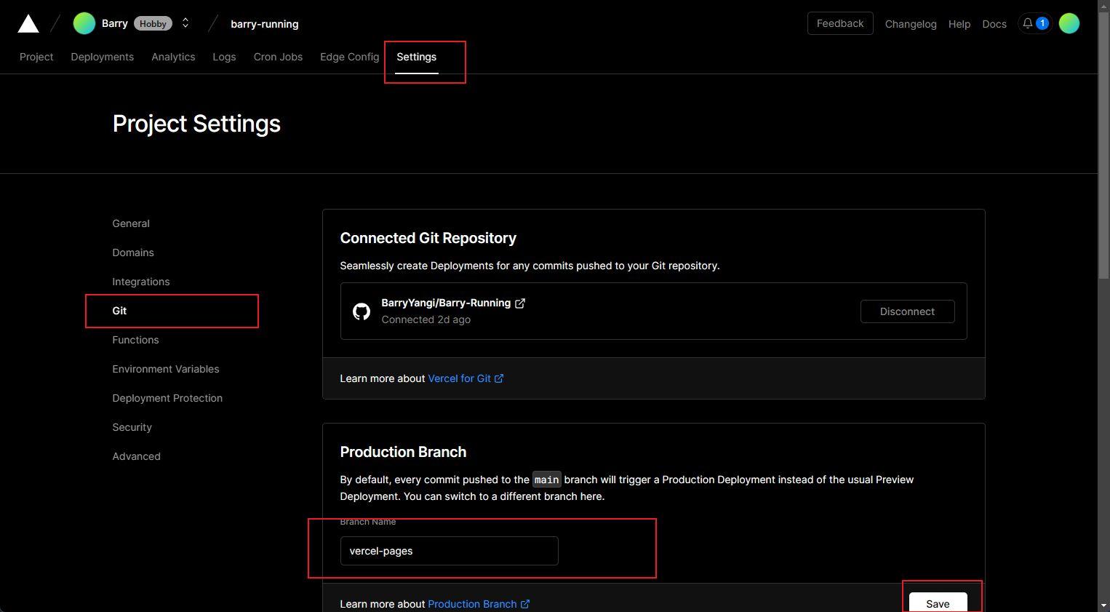Click the 'main' code label
The image size is (1110, 612).
(546, 480)
